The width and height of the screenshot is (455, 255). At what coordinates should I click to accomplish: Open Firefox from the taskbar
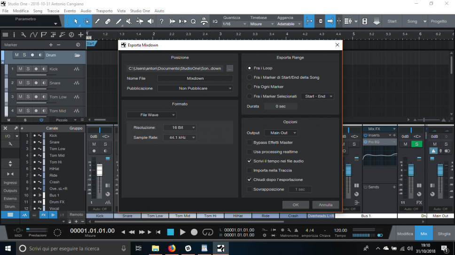coord(172,248)
